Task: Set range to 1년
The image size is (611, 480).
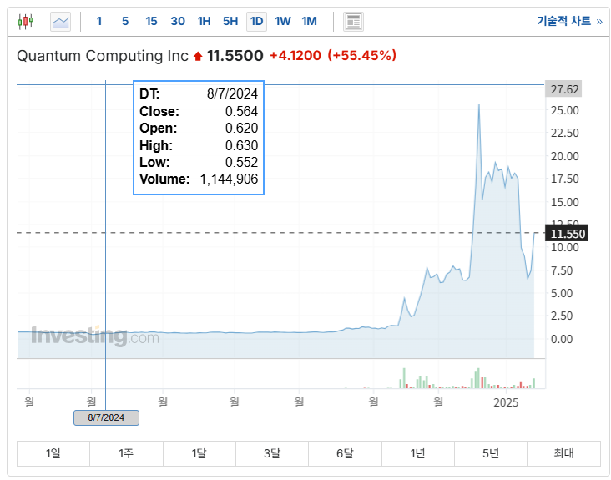Action: coord(417,453)
